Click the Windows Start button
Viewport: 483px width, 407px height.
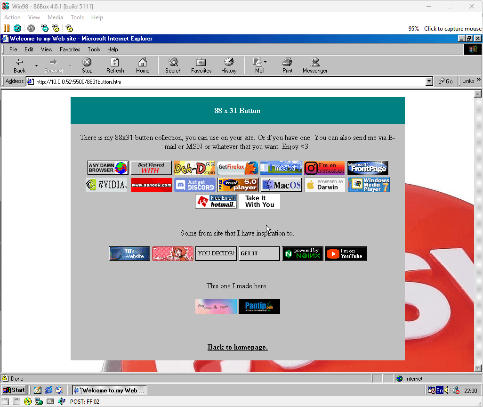[x=14, y=390]
